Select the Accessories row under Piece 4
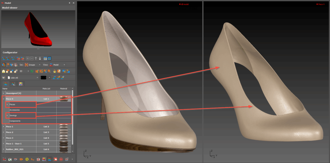This screenshot has width=330, height=163. (15, 110)
